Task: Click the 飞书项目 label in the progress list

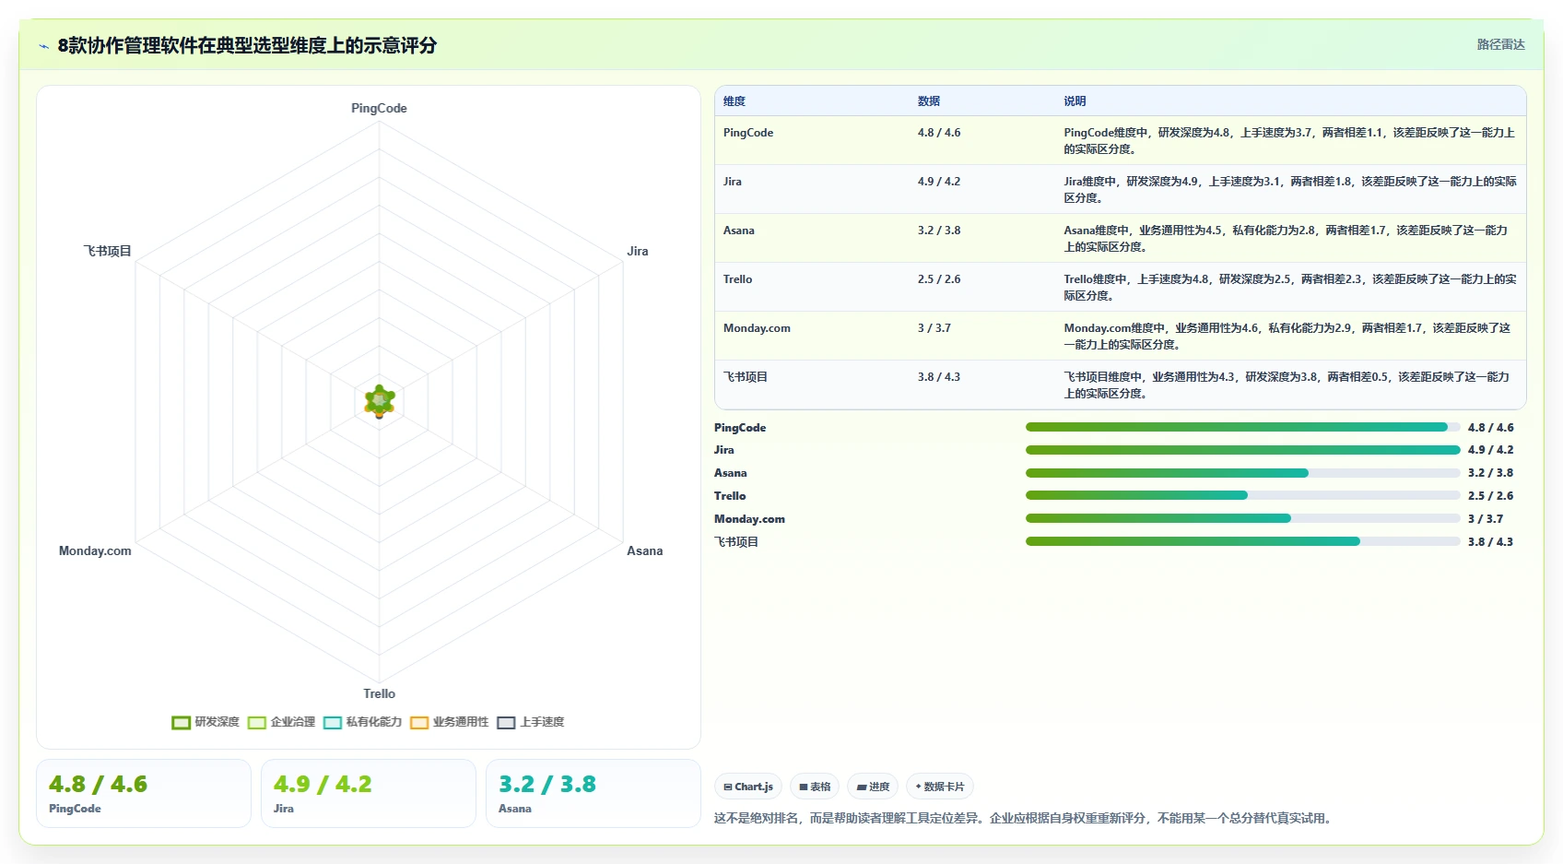Action: [736, 542]
